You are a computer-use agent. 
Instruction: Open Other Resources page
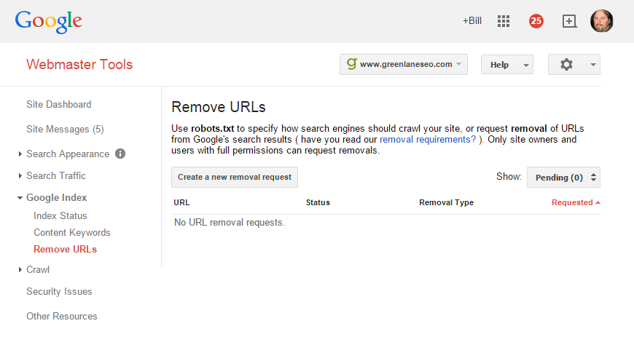(x=62, y=316)
